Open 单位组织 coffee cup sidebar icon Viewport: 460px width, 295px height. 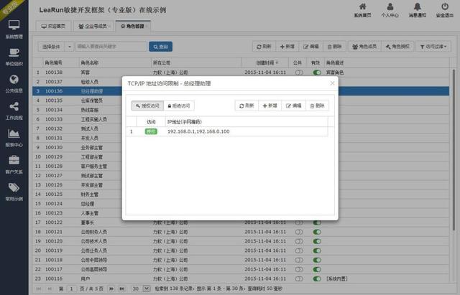(x=14, y=57)
